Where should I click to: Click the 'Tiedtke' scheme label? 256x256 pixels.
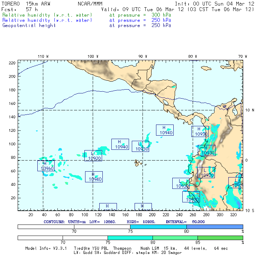coord(81,248)
